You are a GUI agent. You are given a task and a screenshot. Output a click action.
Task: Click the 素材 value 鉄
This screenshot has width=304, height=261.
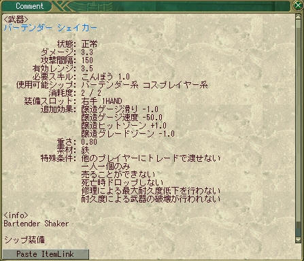click(85, 150)
